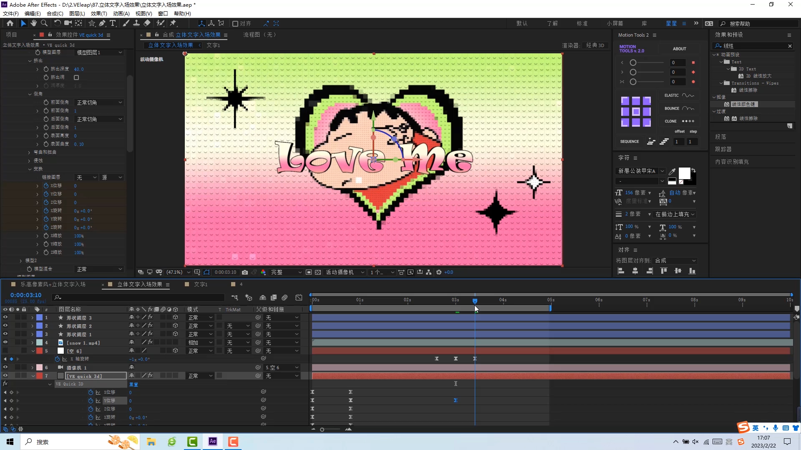Open the 文件(F) menu
Screen dimensions: 801x450
tap(11, 13)
